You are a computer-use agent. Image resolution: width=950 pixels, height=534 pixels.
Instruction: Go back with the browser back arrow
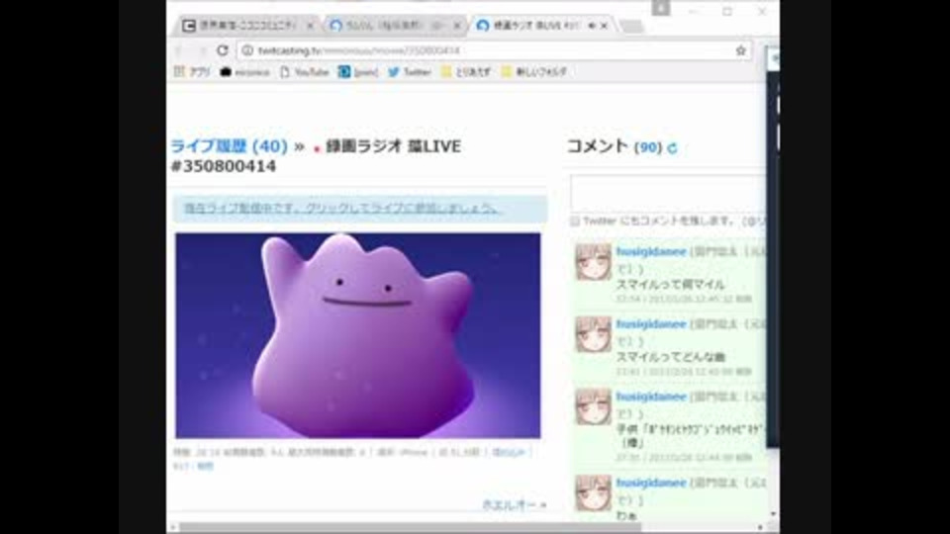pos(179,50)
